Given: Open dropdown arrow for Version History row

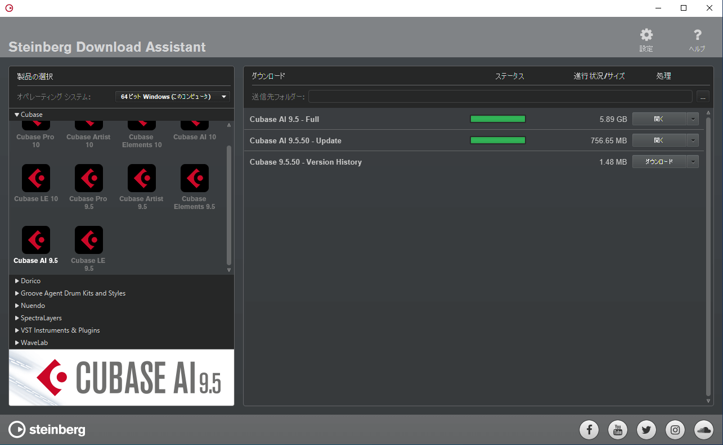Looking at the screenshot, I should [693, 162].
